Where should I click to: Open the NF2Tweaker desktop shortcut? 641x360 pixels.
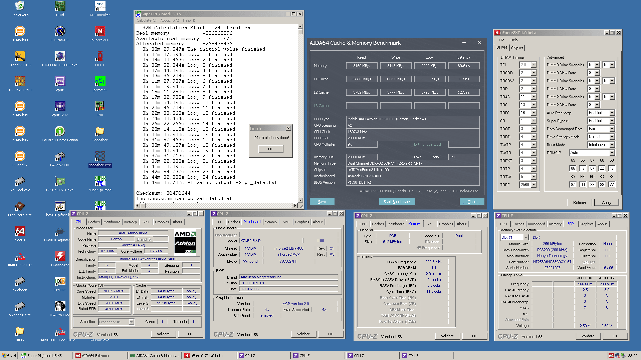pos(99,7)
